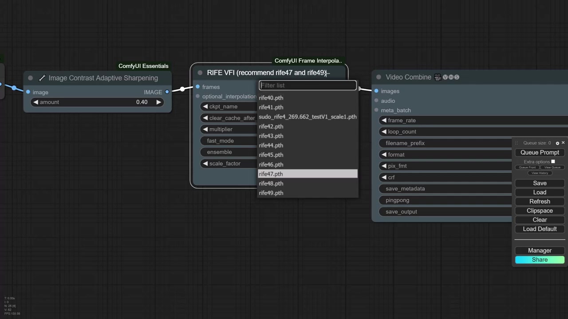Click the ComfyUI Essentials badge
This screenshot has width=568, height=319.
click(143, 66)
